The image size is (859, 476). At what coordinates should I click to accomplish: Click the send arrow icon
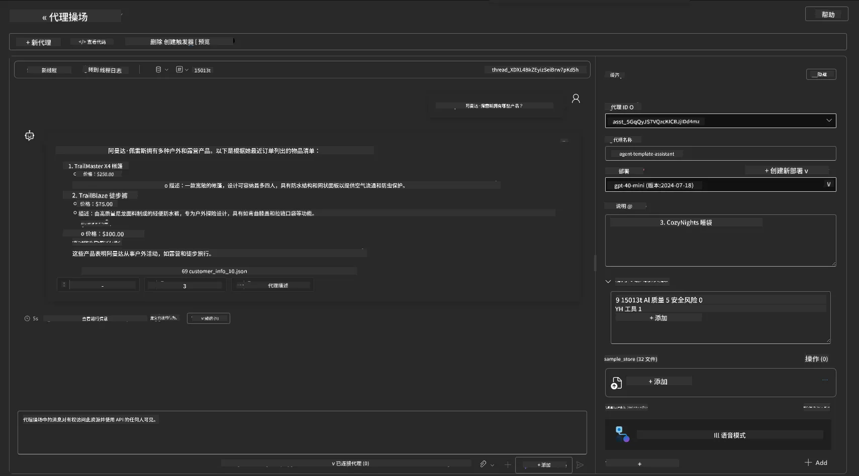coord(580,465)
